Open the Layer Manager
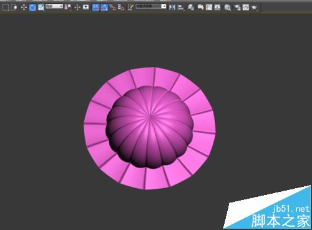 point(191,7)
